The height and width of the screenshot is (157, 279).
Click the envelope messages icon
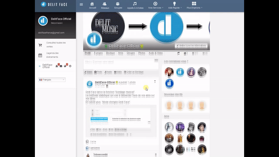tap(61, 66)
